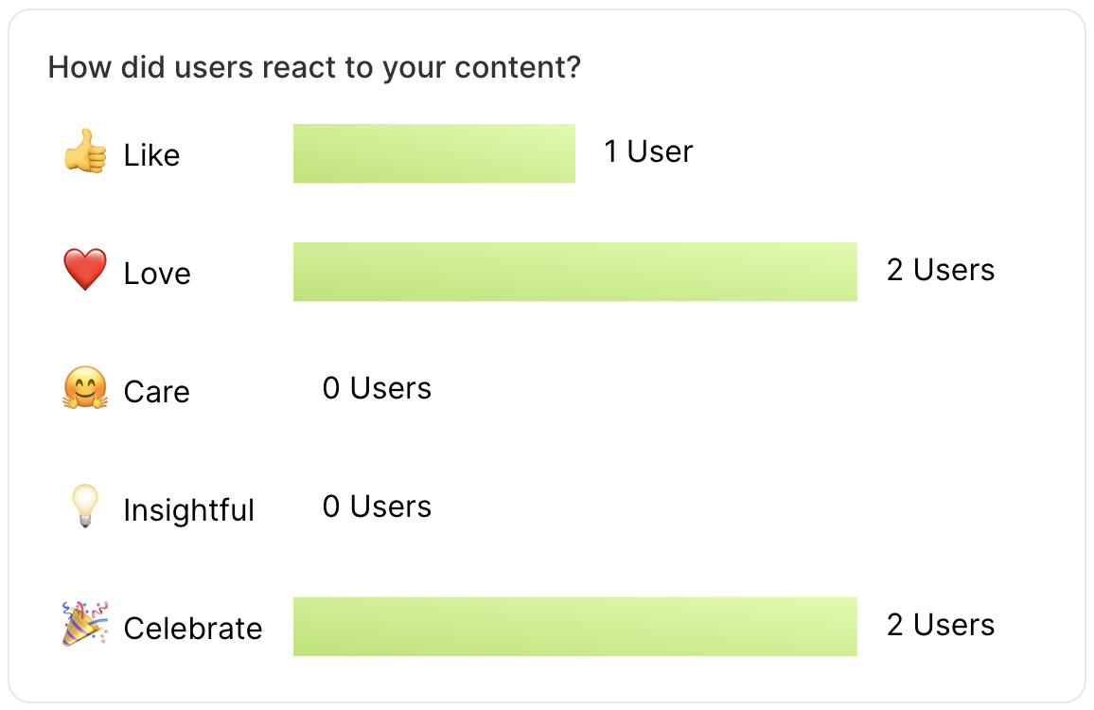Select the Love reaction label

click(157, 274)
